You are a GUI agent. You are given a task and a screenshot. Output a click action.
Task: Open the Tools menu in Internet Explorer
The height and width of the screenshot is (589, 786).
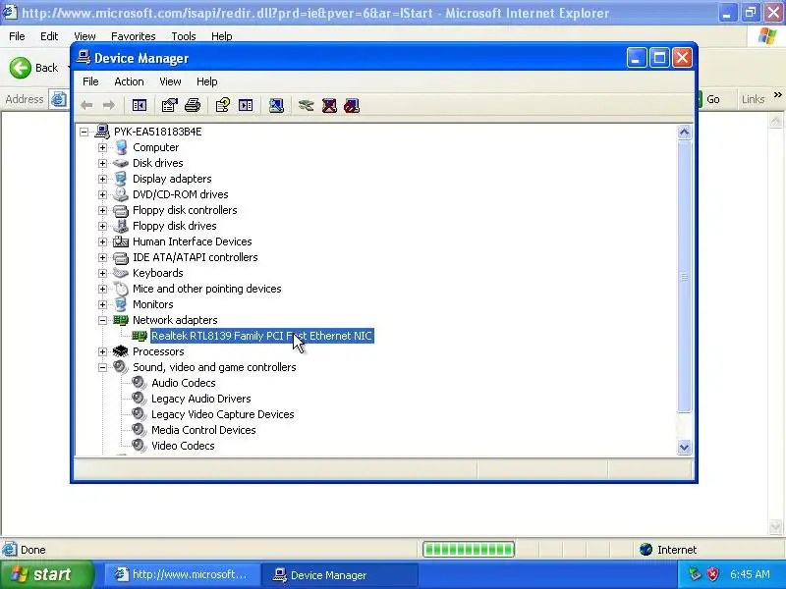tap(184, 36)
